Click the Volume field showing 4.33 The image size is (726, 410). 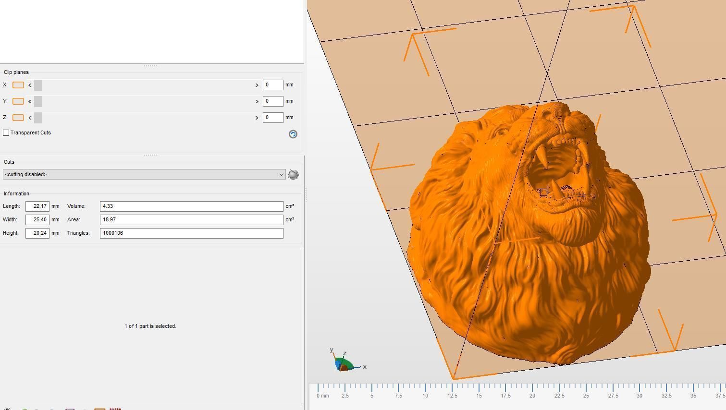[192, 206]
